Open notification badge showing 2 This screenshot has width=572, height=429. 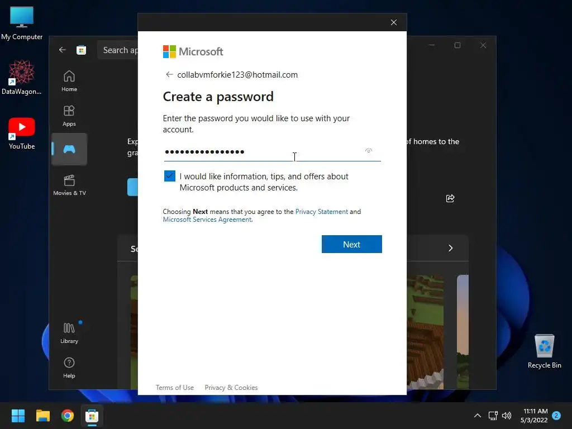click(x=556, y=416)
